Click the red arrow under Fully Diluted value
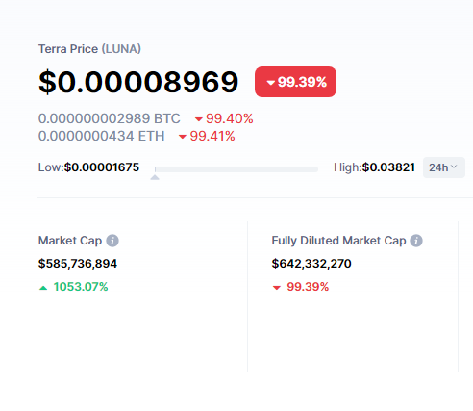473x411 pixels. (x=277, y=288)
